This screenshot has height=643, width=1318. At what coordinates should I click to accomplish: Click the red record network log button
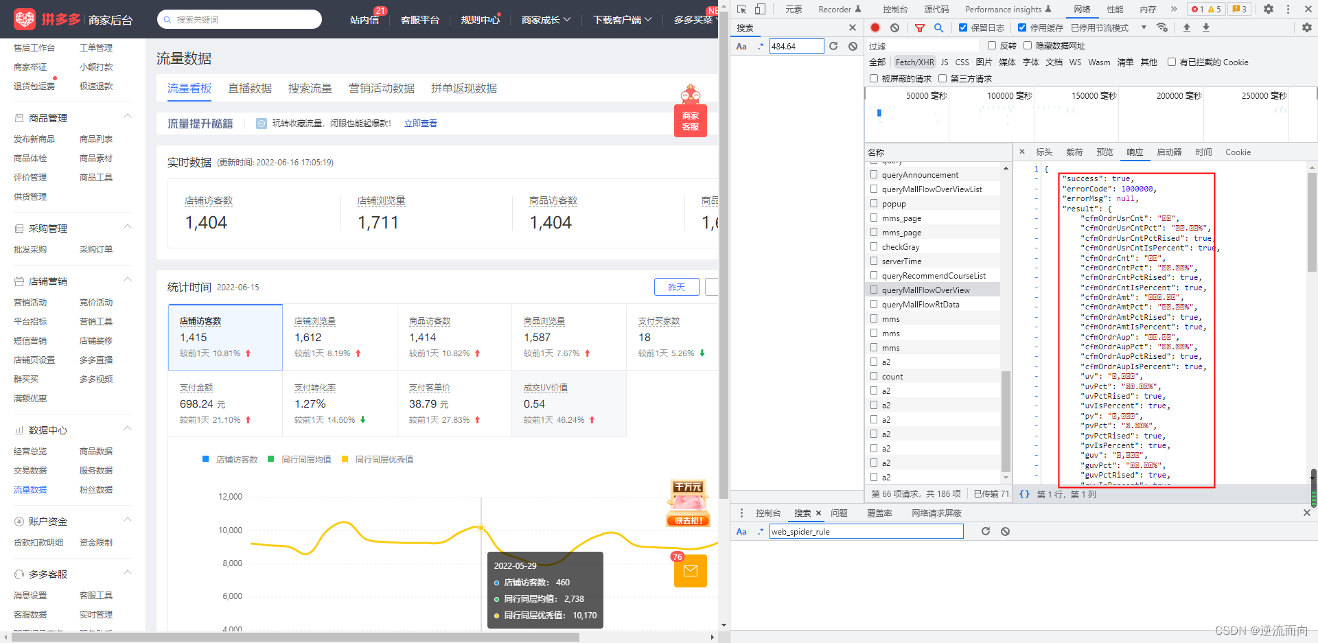click(875, 27)
